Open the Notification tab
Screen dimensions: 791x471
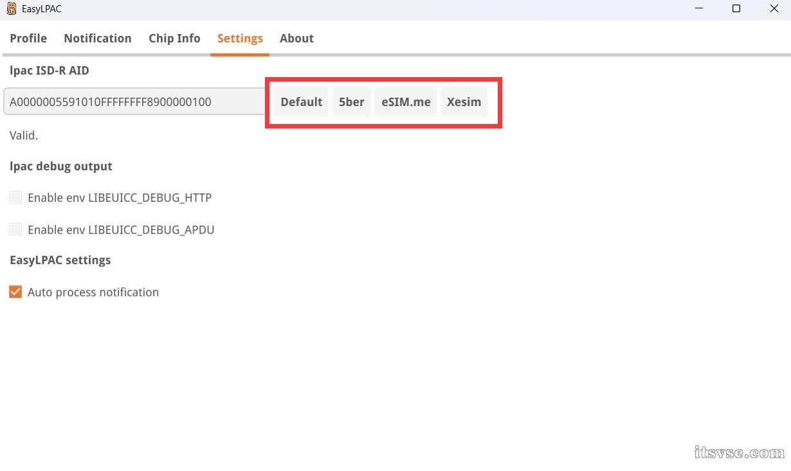98,39
